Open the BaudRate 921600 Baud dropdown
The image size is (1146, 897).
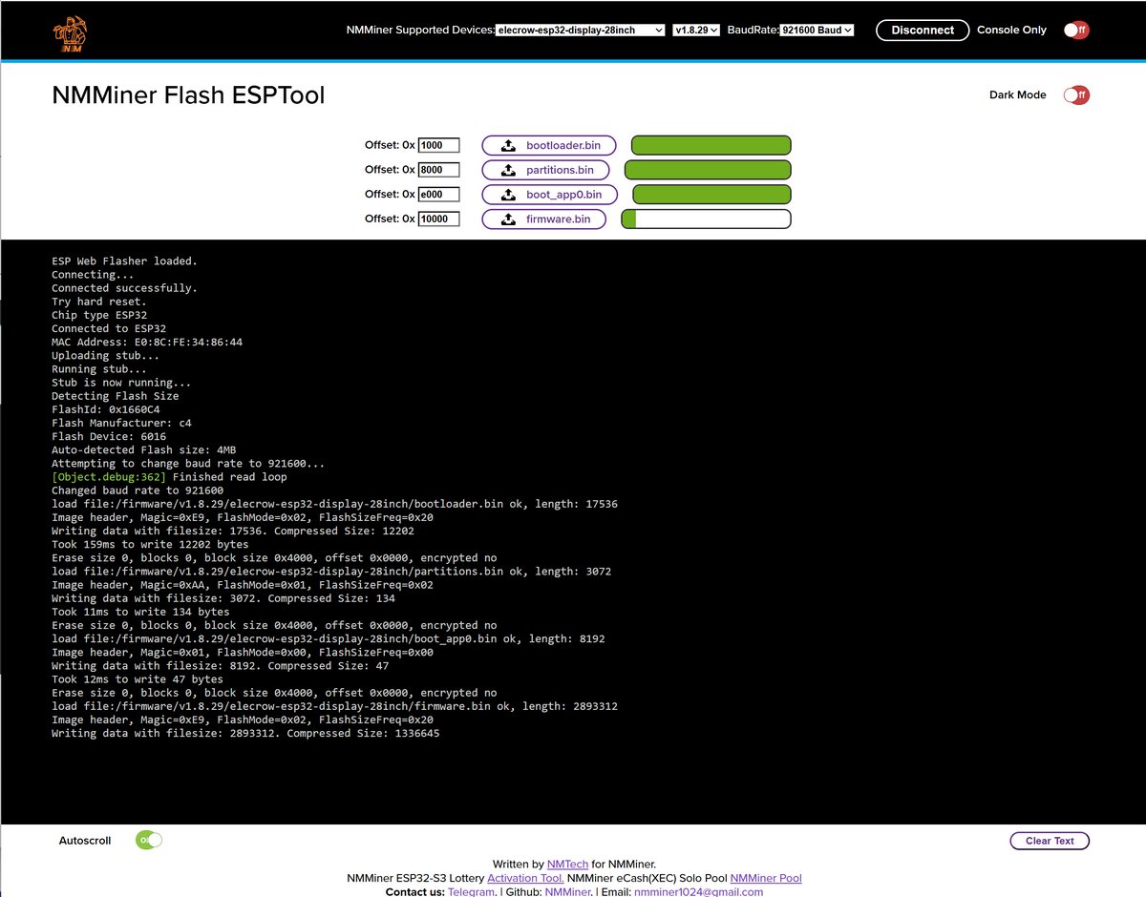(x=817, y=31)
